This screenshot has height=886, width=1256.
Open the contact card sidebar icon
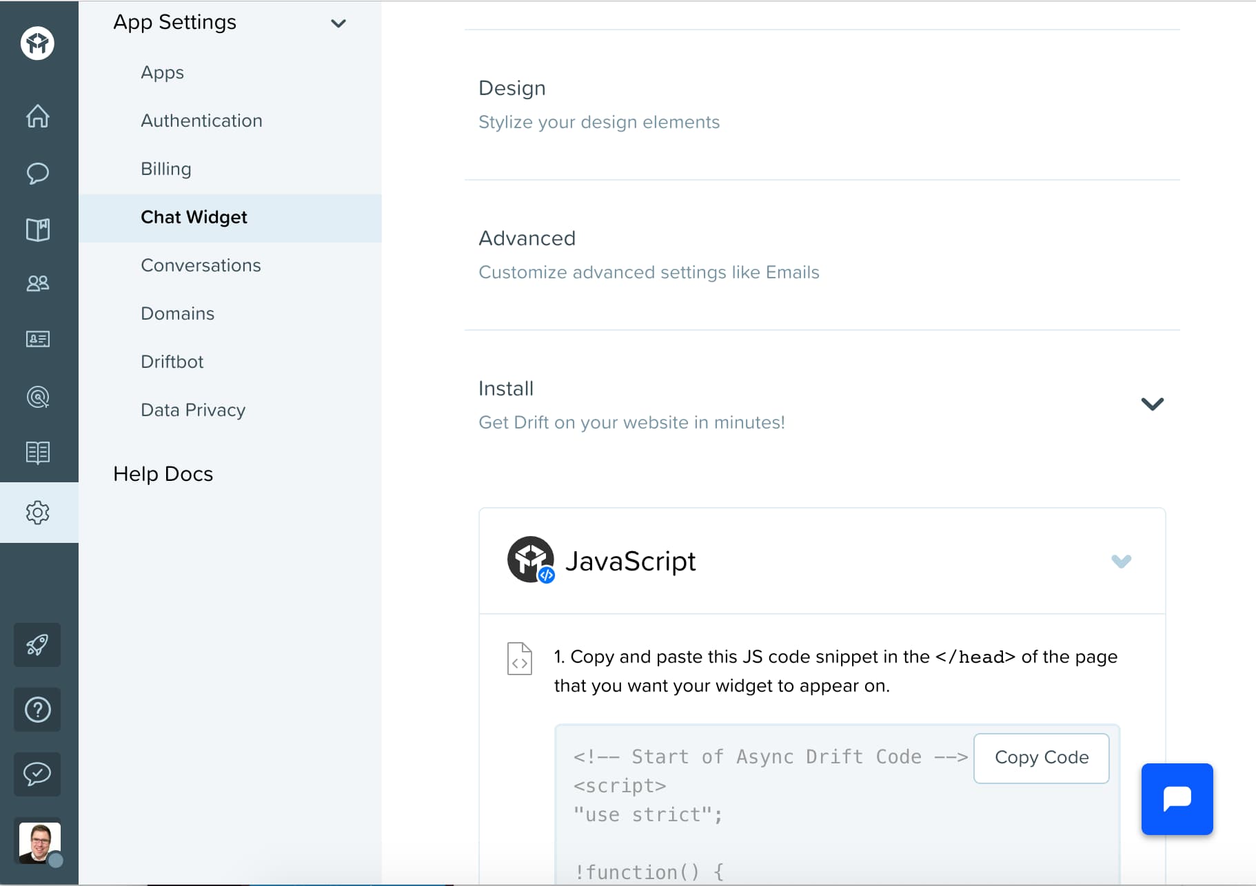pos(38,339)
